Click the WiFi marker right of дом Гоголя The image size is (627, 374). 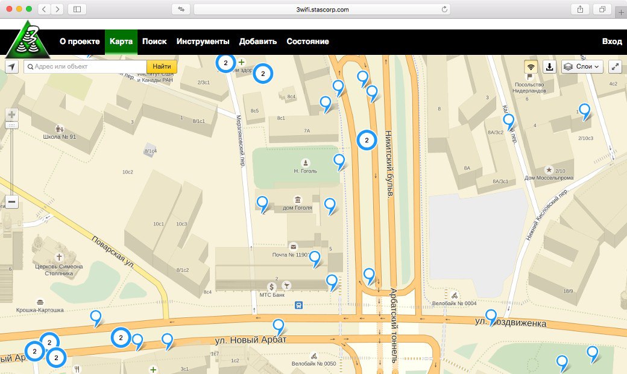click(330, 205)
